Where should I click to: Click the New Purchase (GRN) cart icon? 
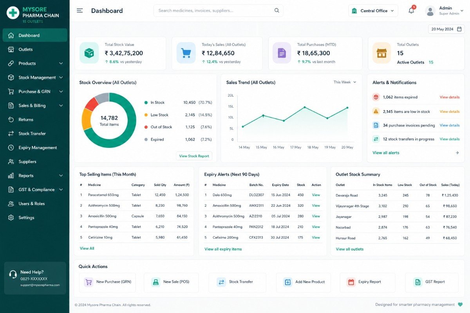point(89,282)
